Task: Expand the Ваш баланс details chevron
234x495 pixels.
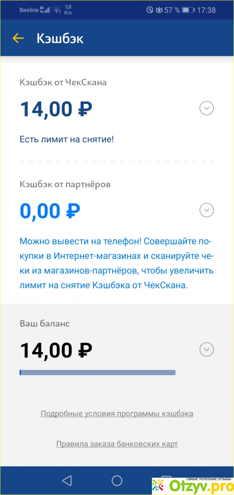Action: point(207,350)
